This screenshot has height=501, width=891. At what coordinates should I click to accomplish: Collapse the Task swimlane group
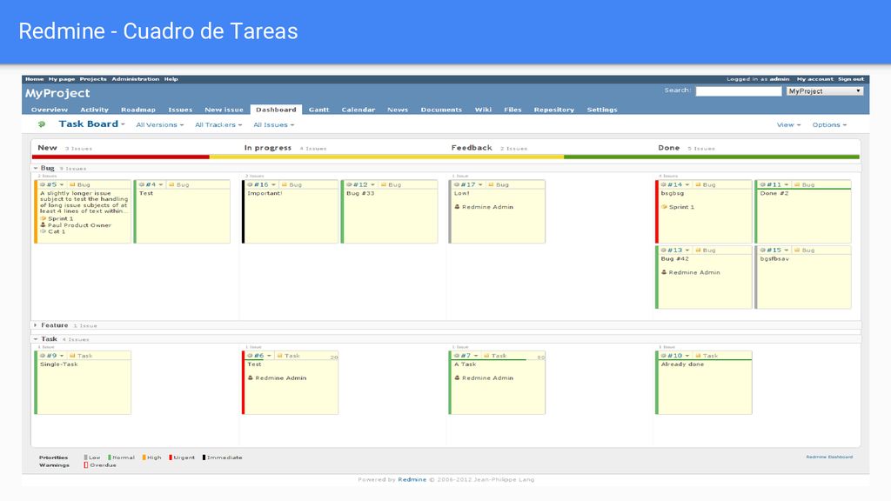coord(35,339)
